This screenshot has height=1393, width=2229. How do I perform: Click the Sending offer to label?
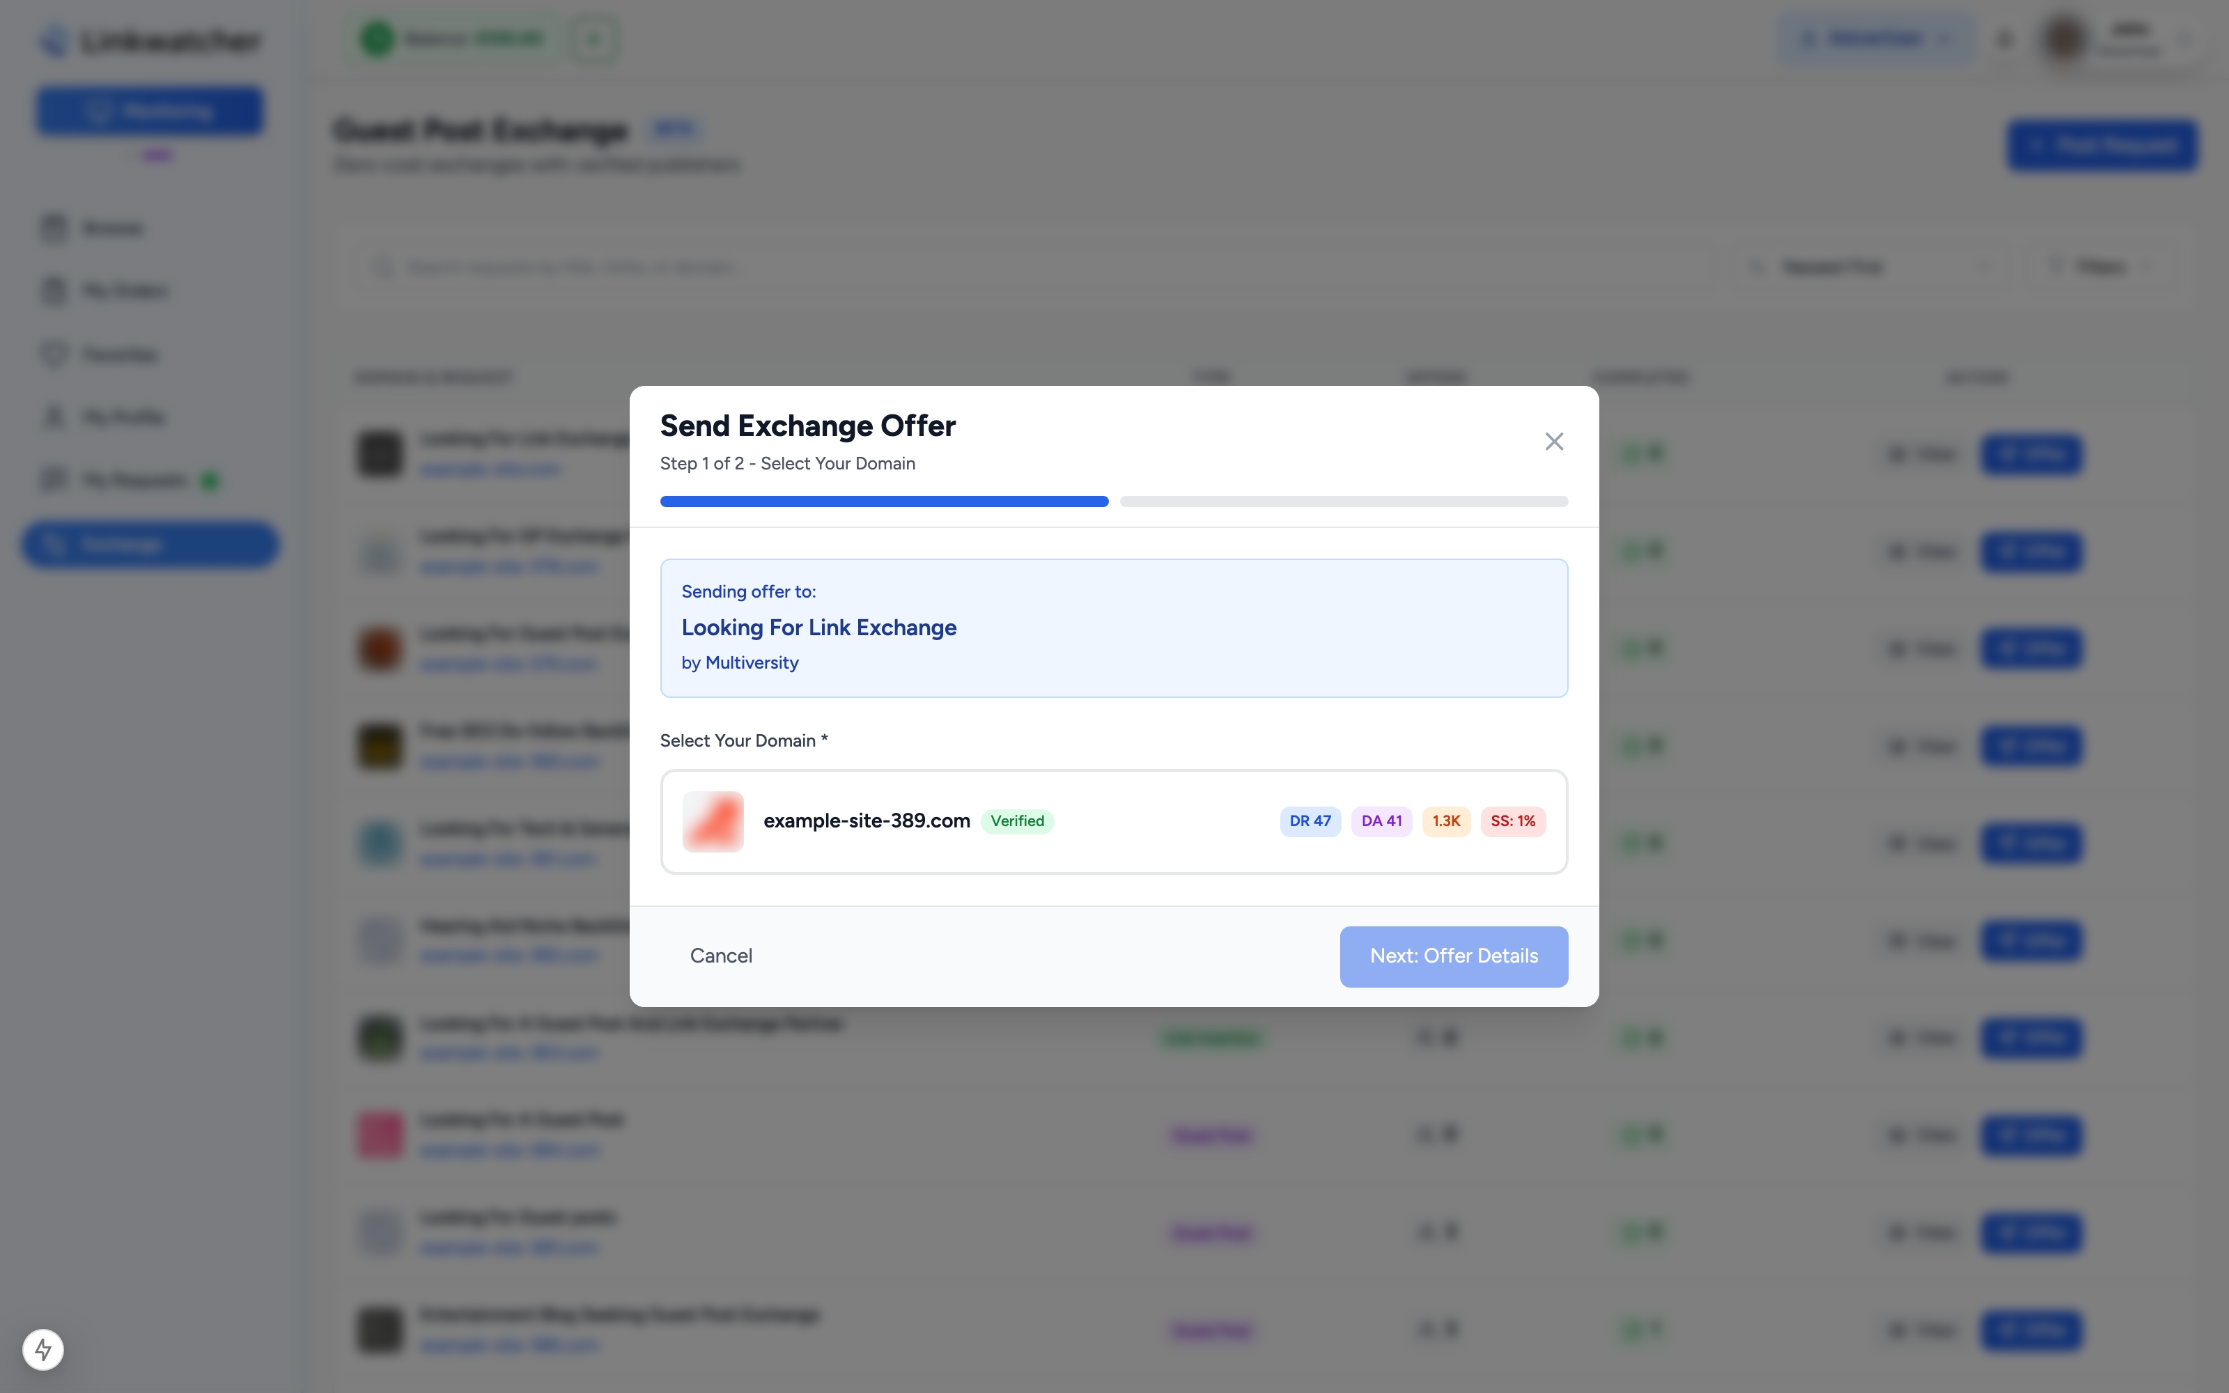click(749, 591)
